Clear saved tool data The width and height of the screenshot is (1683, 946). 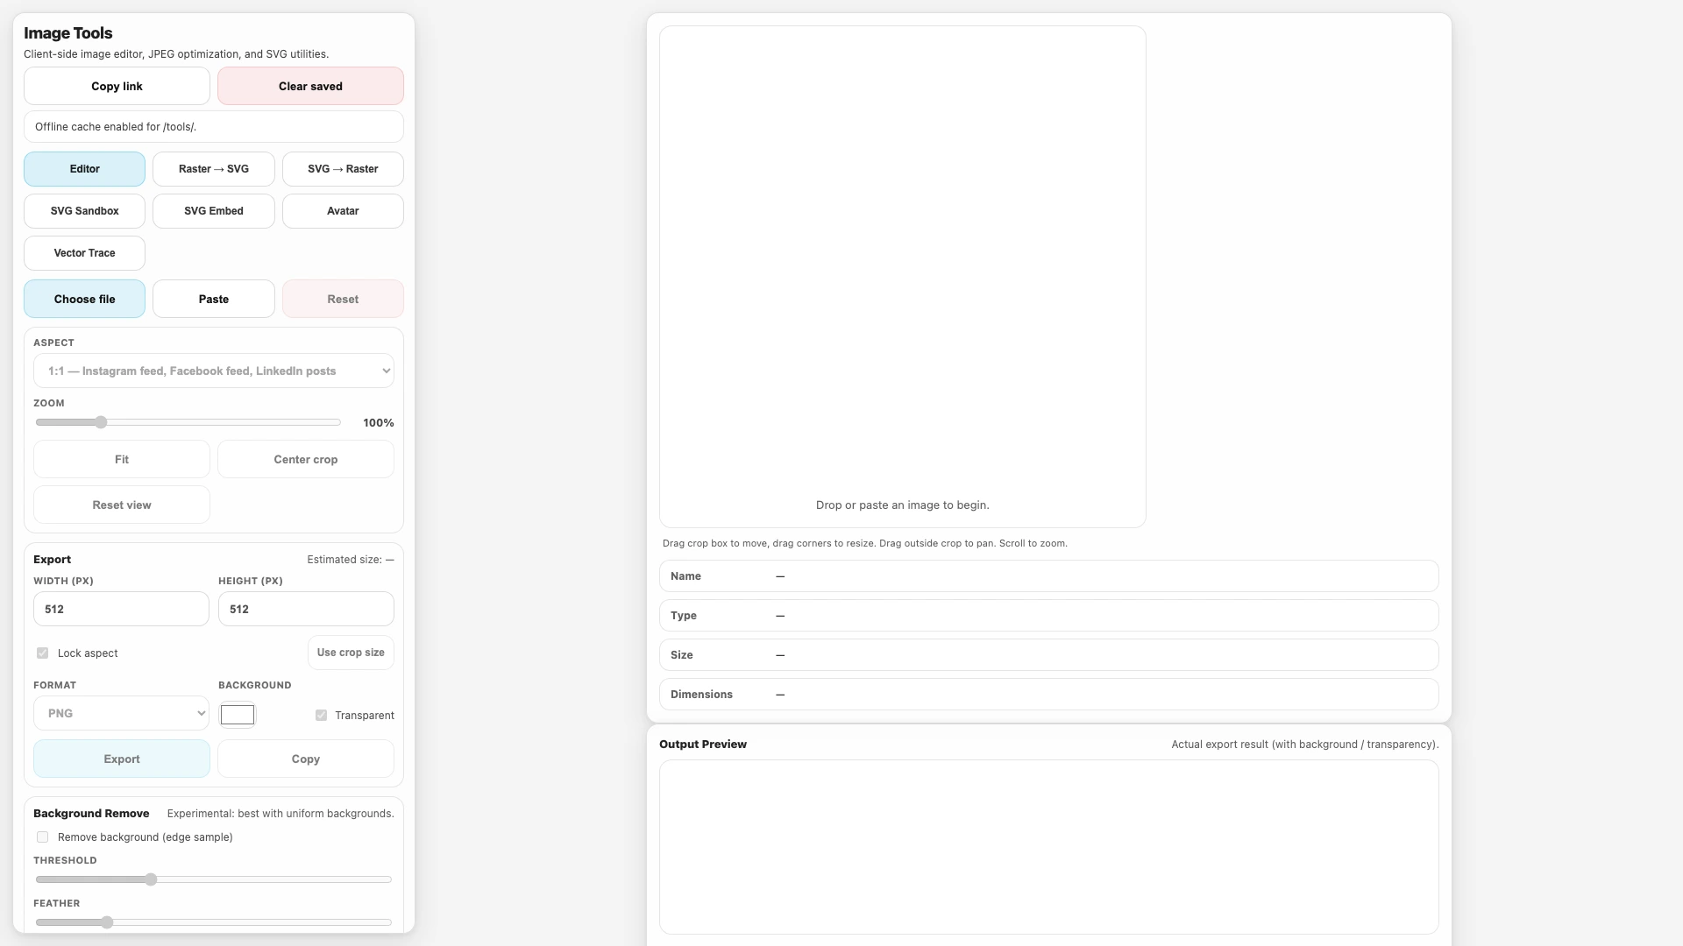point(310,85)
